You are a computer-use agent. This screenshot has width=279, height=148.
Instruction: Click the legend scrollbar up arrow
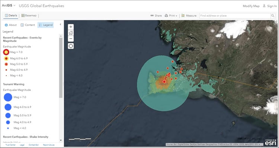[x=61, y=36]
